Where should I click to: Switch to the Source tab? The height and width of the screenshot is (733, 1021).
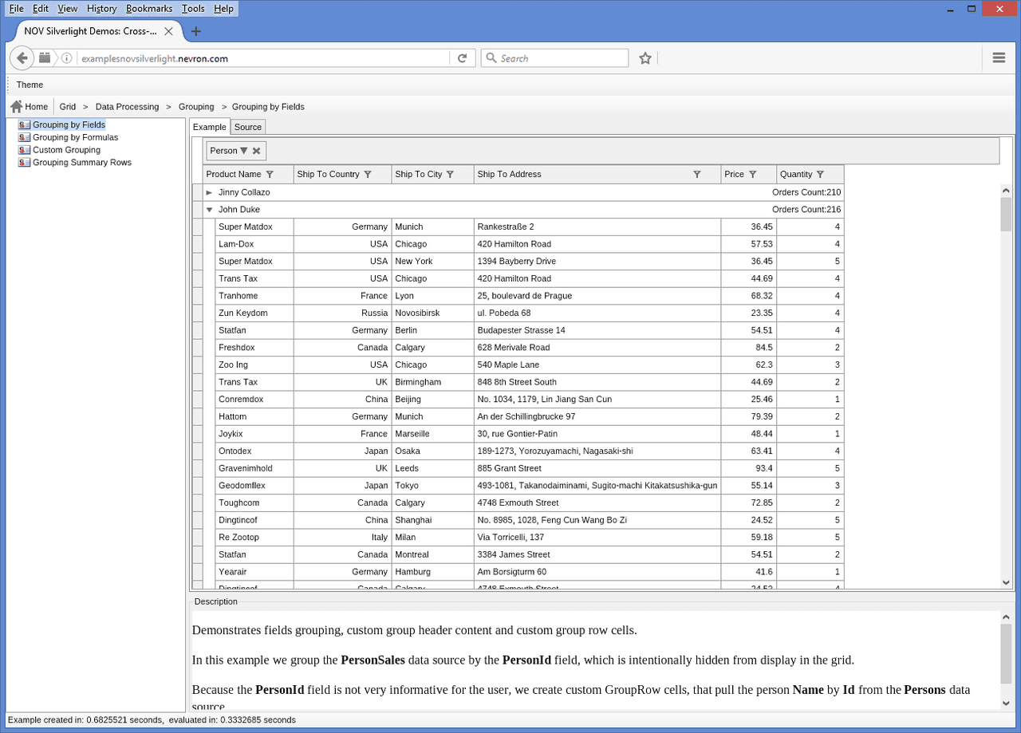point(248,127)
